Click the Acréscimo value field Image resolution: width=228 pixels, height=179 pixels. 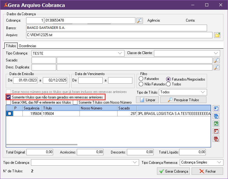[x=90, y=152]
